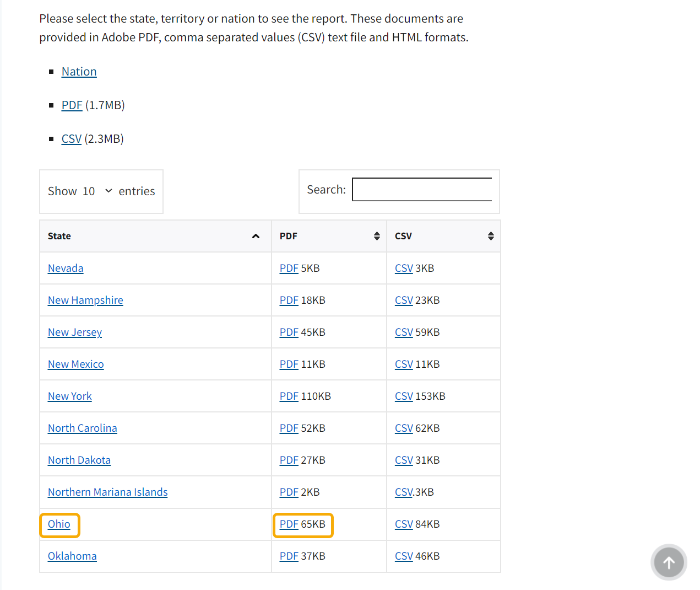Sort table by State column arrow
Image resolution: width=700 pixels, height=590 pixels.
[x=256, y=236]
